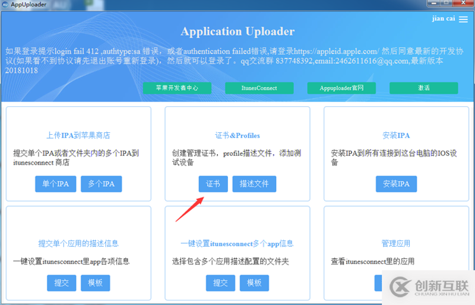The image size is (475, 305).
Task: Click the Application Uploader title text
Action: coord(237,31)
